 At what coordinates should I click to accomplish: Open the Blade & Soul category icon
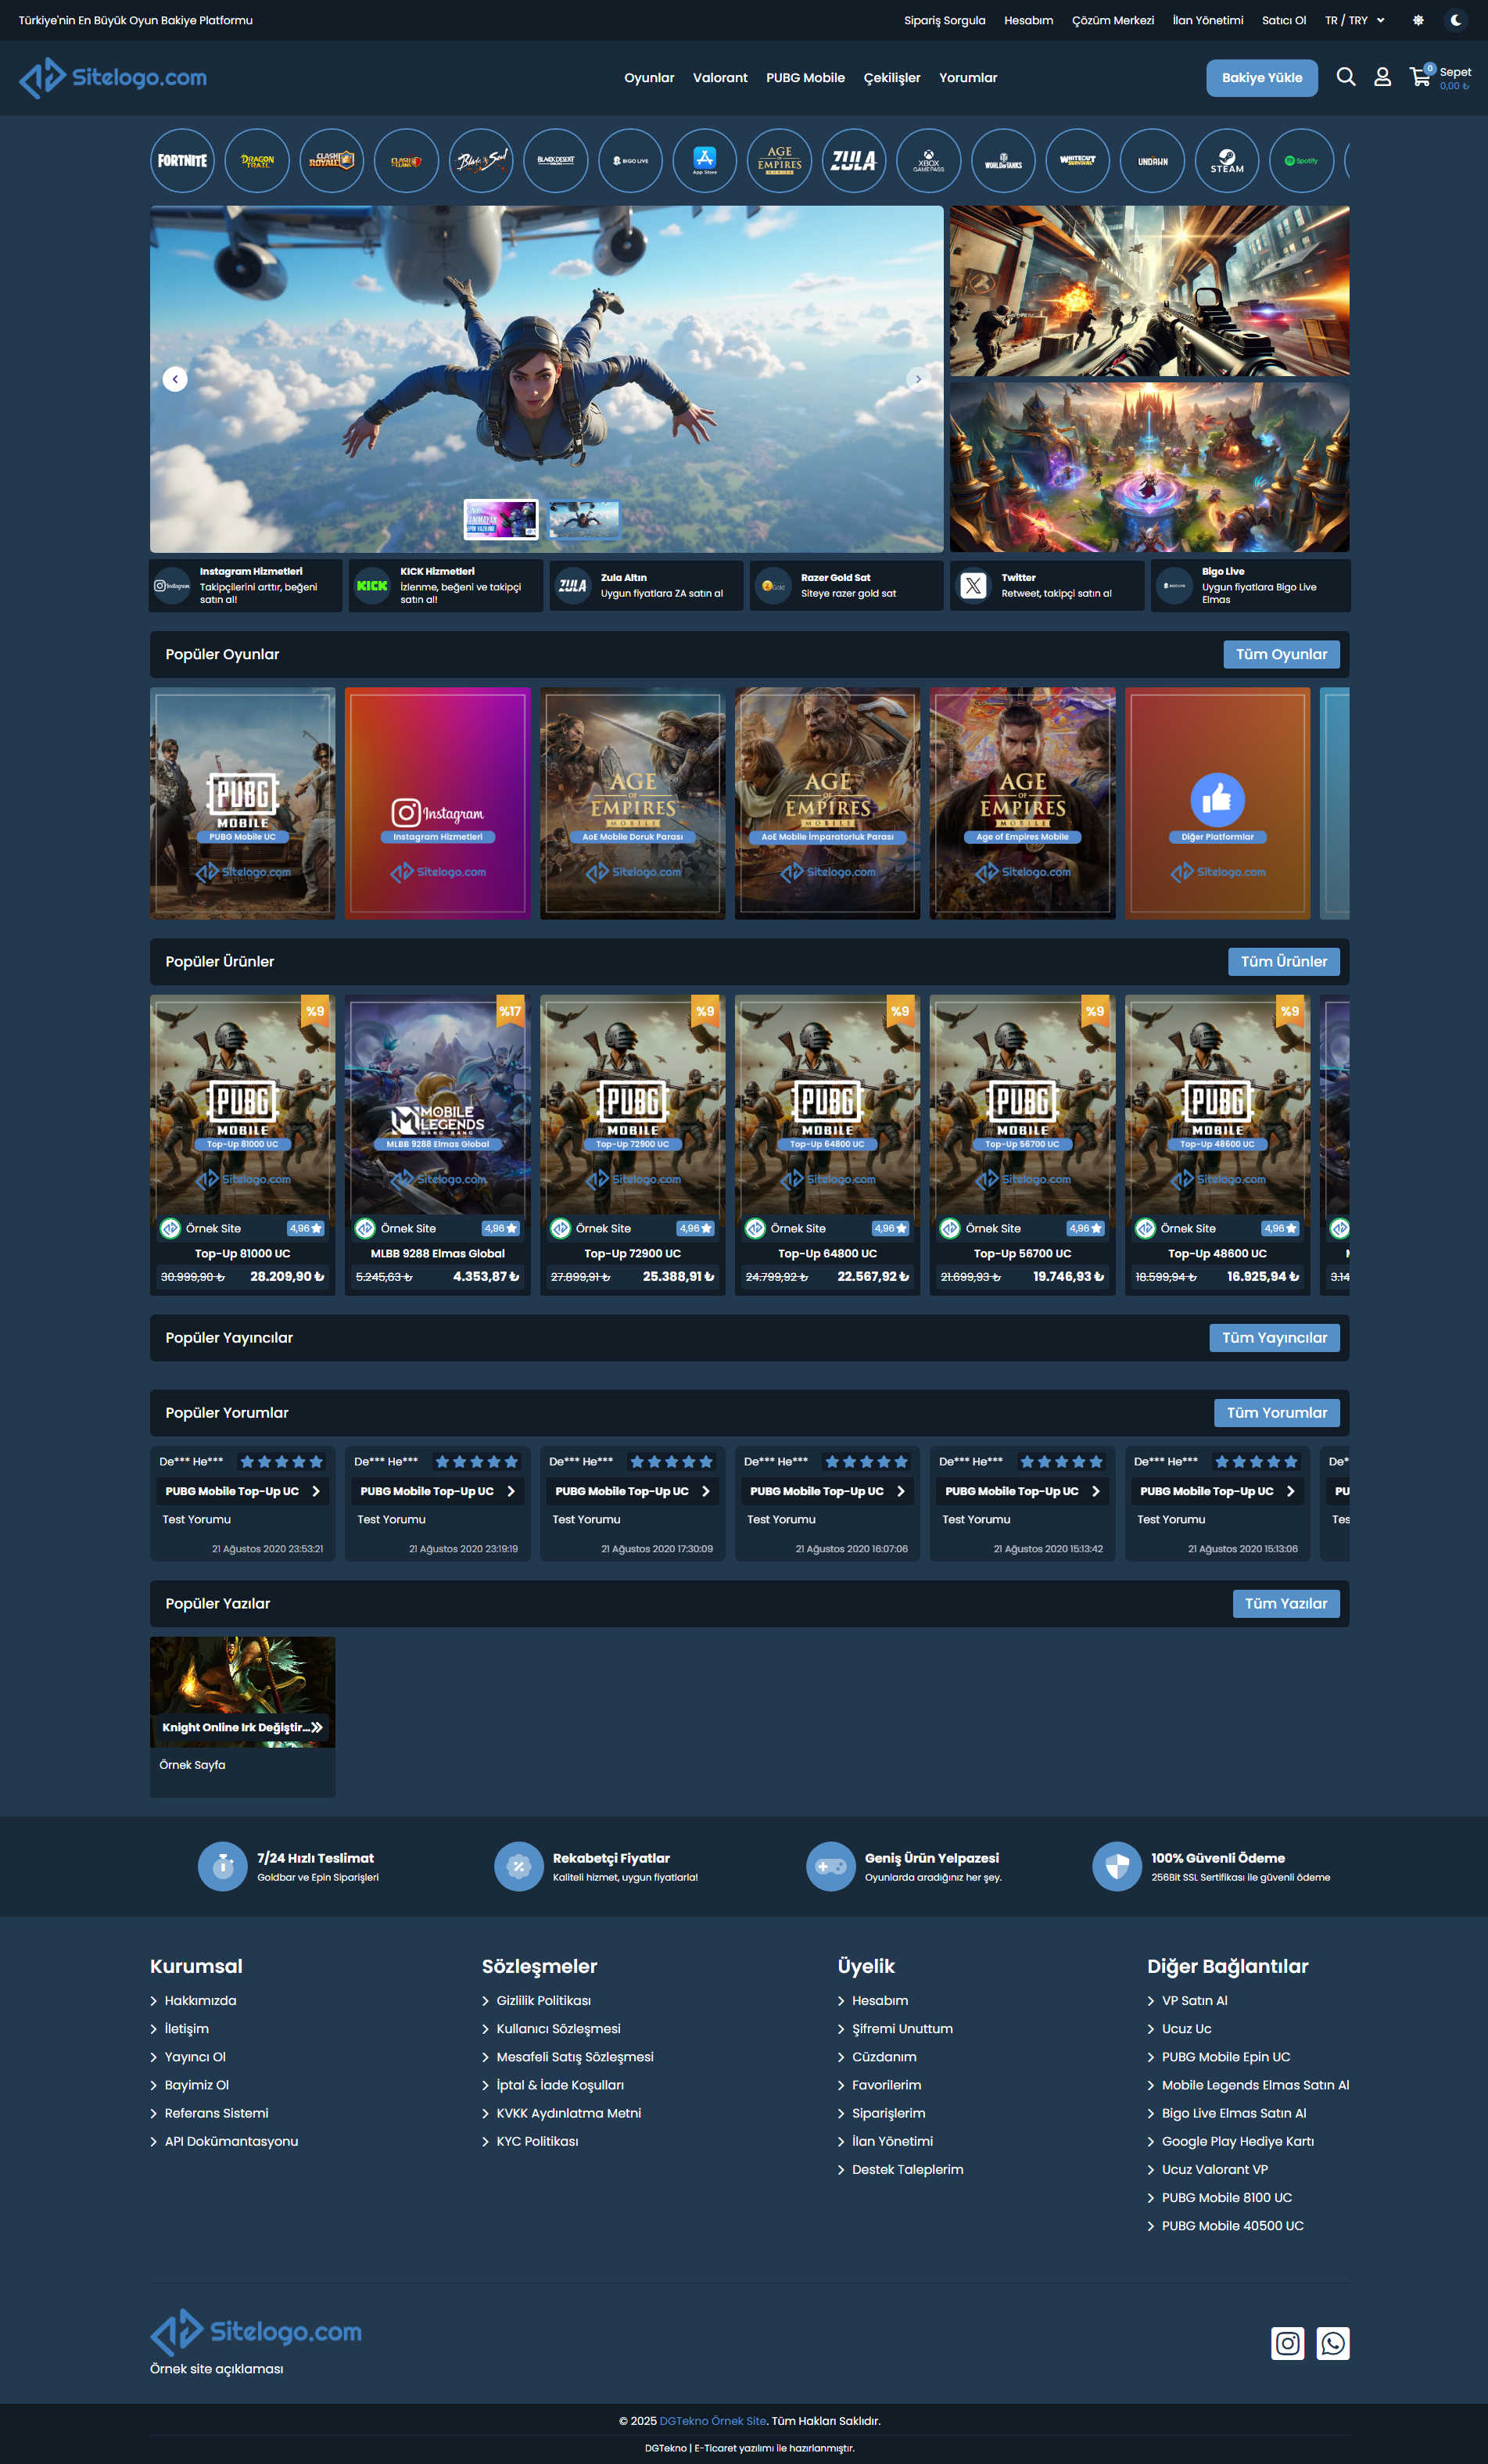(x=481, y=160)
